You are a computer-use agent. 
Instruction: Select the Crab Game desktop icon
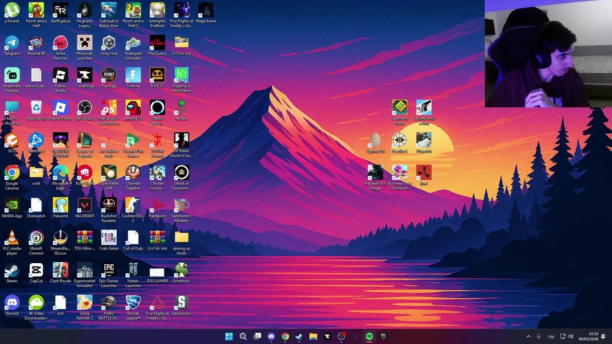pos(109,241)
